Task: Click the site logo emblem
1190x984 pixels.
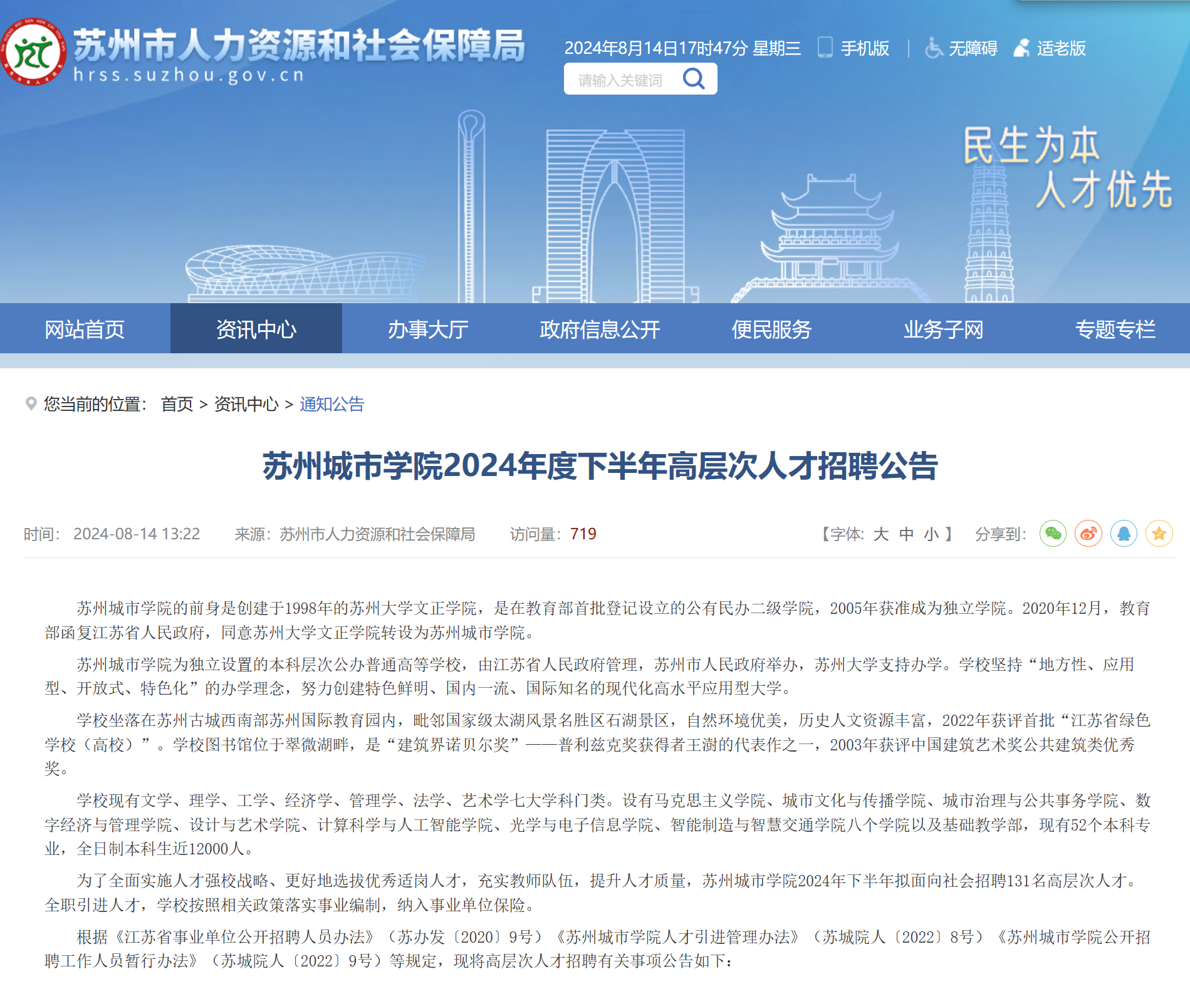Action: (x=33, y=52)
